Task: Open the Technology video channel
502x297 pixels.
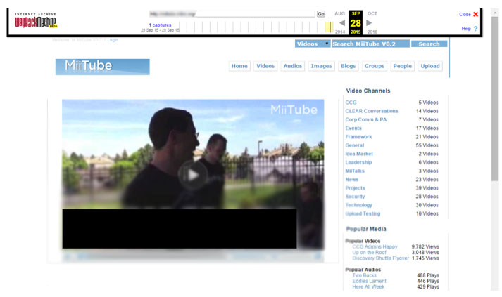Action: coord(358,205)
